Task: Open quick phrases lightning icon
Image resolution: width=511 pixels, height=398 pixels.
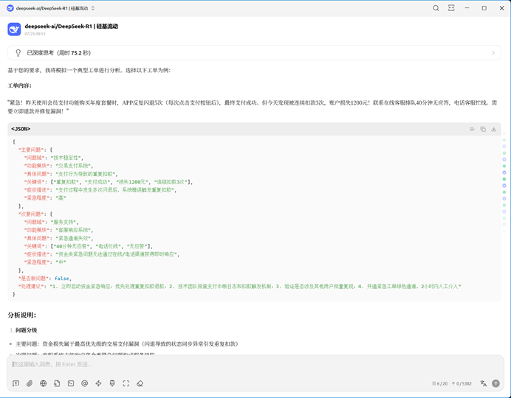Action: pos(98,383)
